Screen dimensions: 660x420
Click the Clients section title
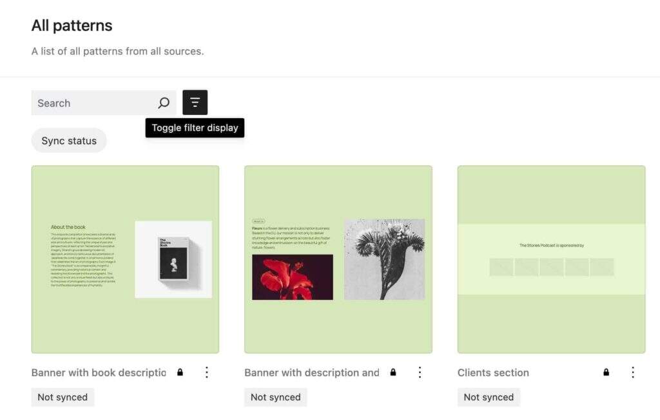(493, 372)
